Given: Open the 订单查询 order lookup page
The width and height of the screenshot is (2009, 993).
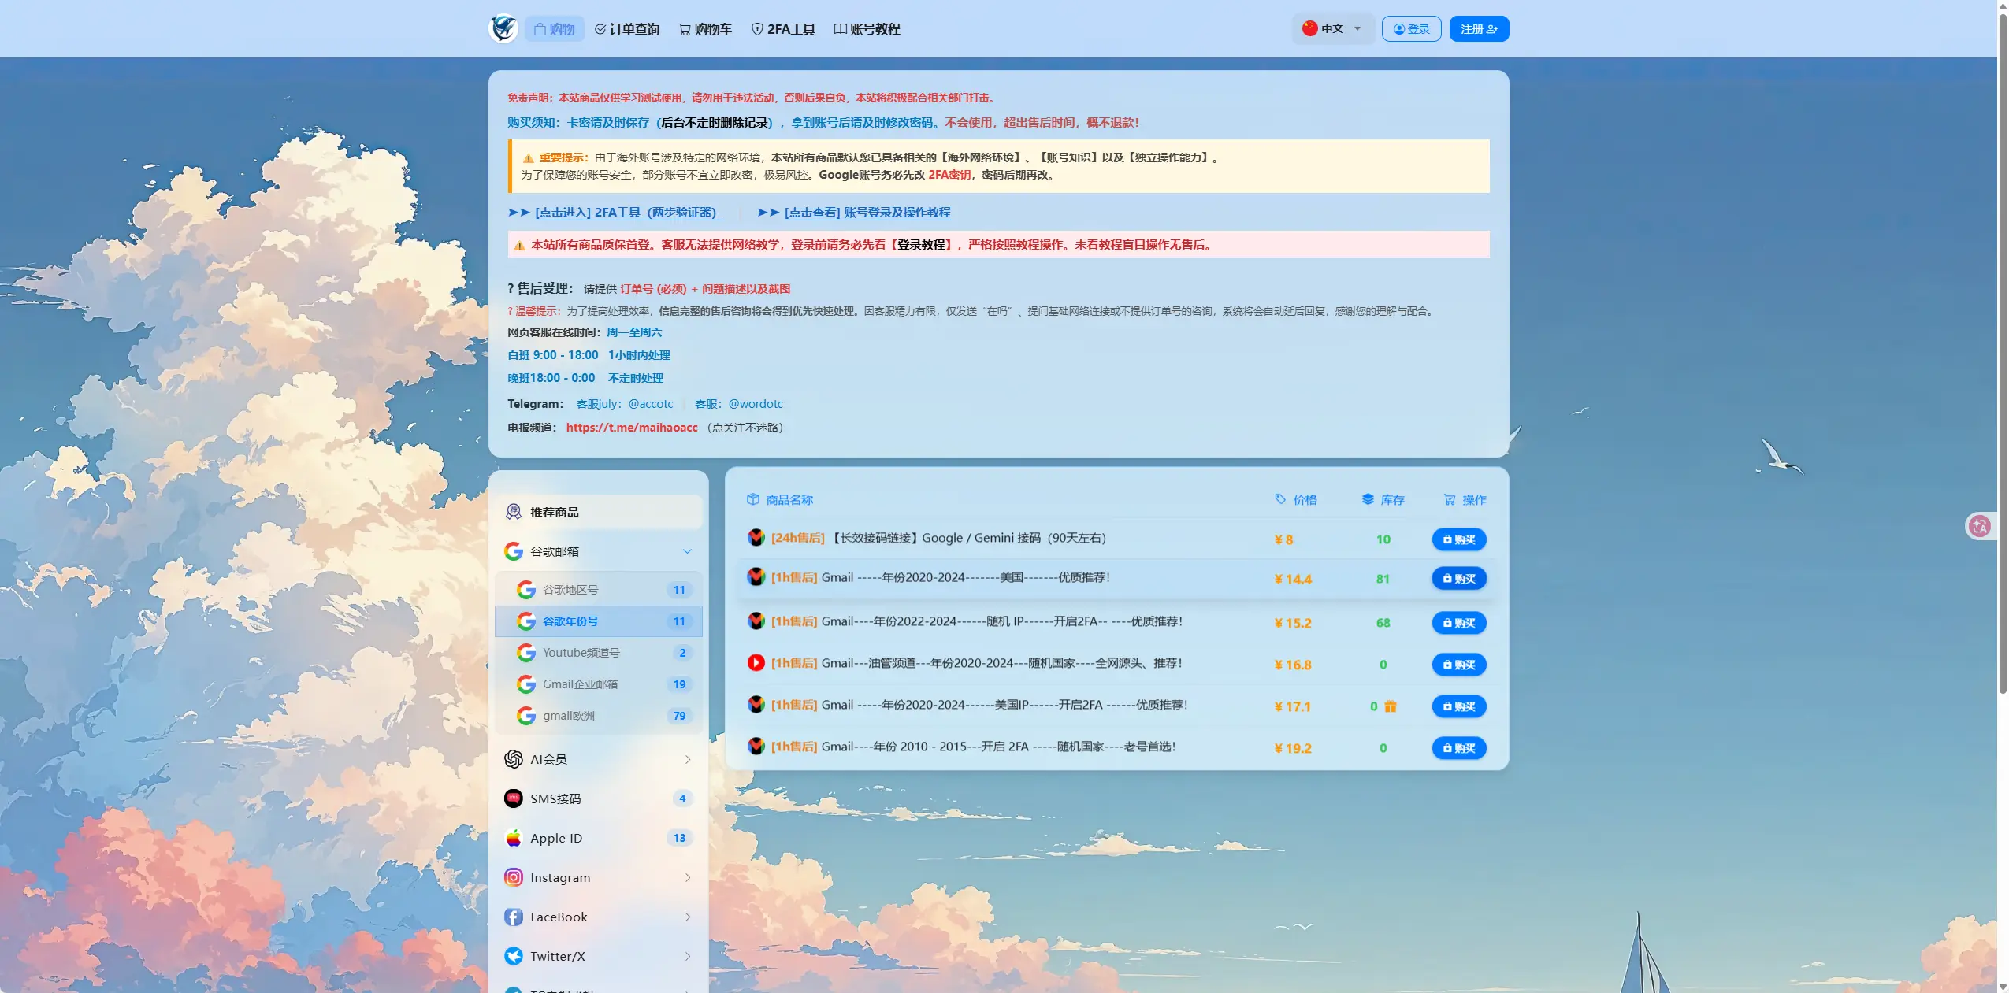Looking at the screenshot, I should 627,29.
